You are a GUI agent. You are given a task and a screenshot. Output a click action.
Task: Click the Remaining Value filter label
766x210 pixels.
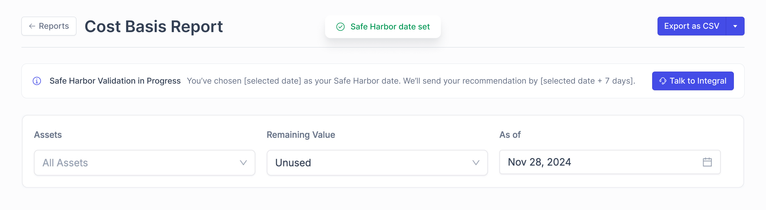point(301,135)
